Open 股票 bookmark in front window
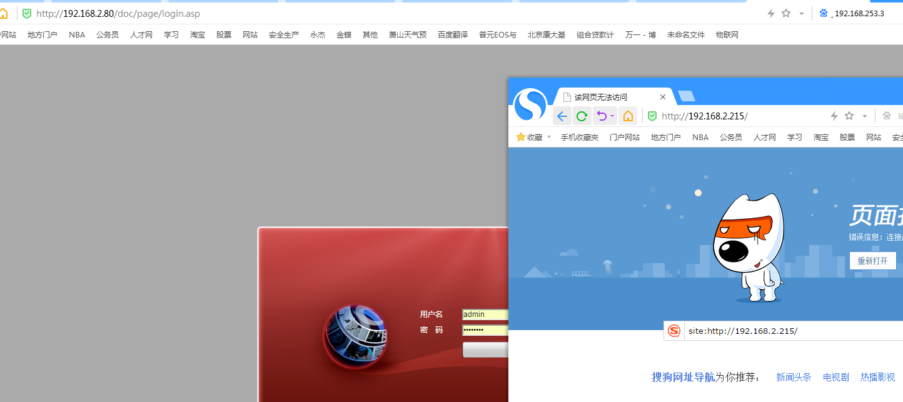The image size is (903, 402). click(847, 137)
